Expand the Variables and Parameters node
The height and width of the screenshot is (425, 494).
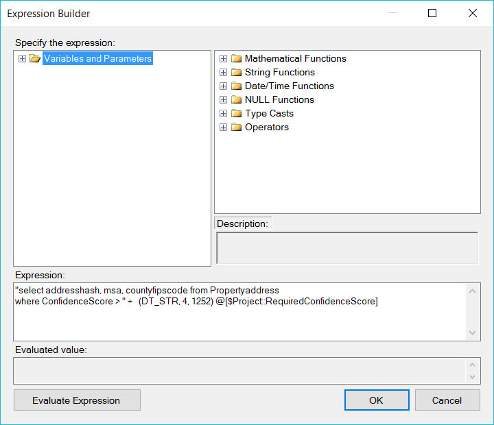tap(23, 59)
